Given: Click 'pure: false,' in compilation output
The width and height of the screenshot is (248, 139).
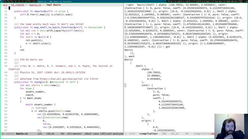Looking at the screenshot, I should pyautogui.click(x=161, y=95).
